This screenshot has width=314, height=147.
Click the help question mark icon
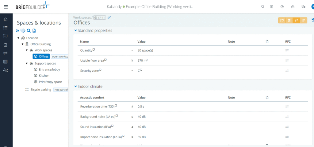(x=282, y=7)
